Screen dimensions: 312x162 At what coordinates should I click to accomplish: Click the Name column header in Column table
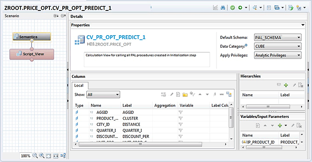pos(96,105)
